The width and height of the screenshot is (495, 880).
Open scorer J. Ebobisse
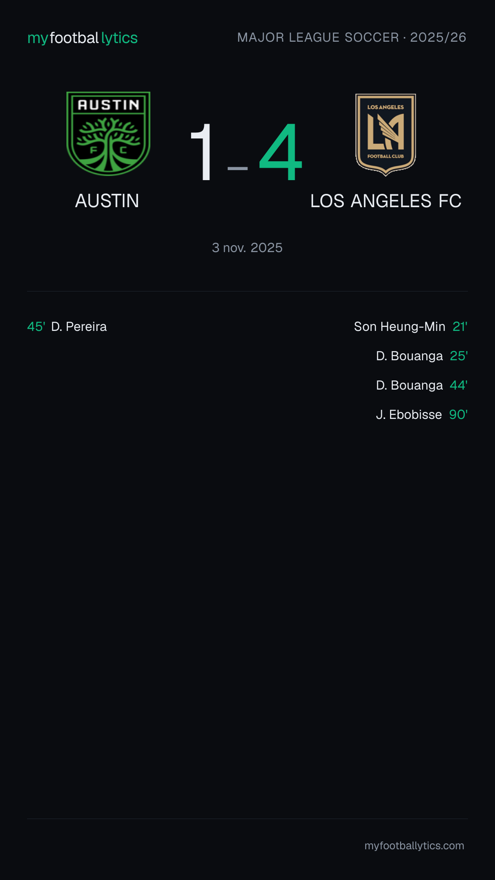point(409,414)
